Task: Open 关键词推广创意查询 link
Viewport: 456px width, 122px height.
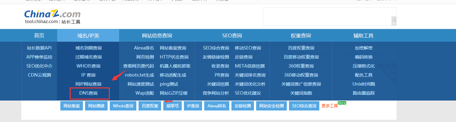Action: click(301, 84)
